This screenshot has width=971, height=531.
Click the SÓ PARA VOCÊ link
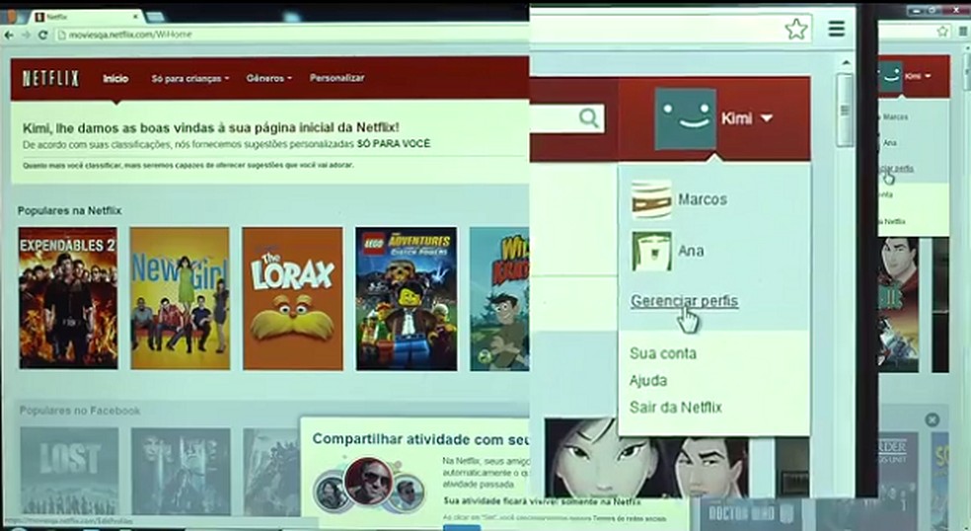[x=393, y=144]
